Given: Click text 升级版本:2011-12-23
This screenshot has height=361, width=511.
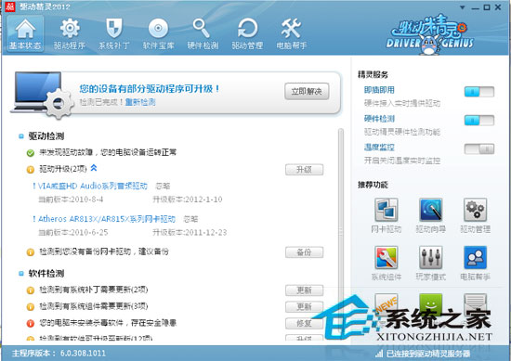Looking at the screenshot, I should pyautogui.click(x=190, y=232).
